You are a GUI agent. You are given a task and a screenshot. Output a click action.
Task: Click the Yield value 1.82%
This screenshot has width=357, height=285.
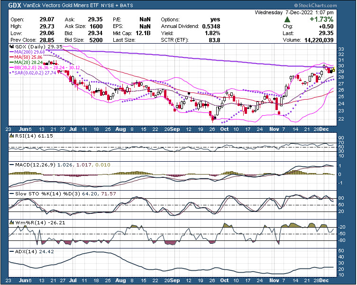coord(212,33)
